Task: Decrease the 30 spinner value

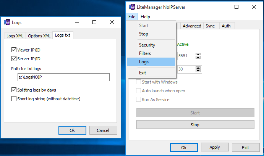Action: tap(198, 71)
